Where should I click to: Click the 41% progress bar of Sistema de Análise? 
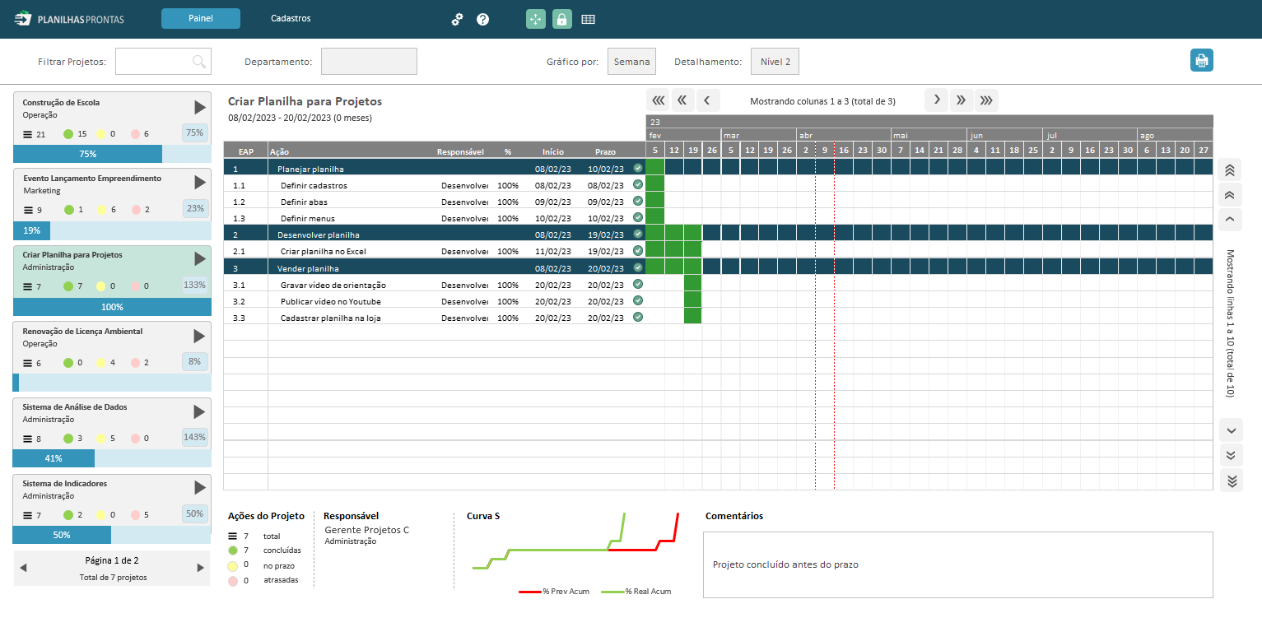tap(54, 458)
